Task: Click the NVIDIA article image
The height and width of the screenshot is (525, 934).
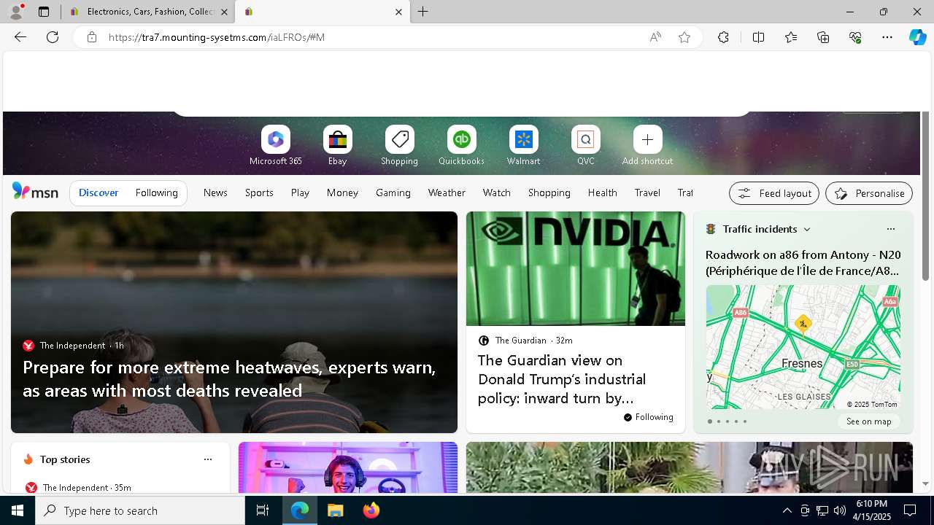Action: [x=576, y=268]
